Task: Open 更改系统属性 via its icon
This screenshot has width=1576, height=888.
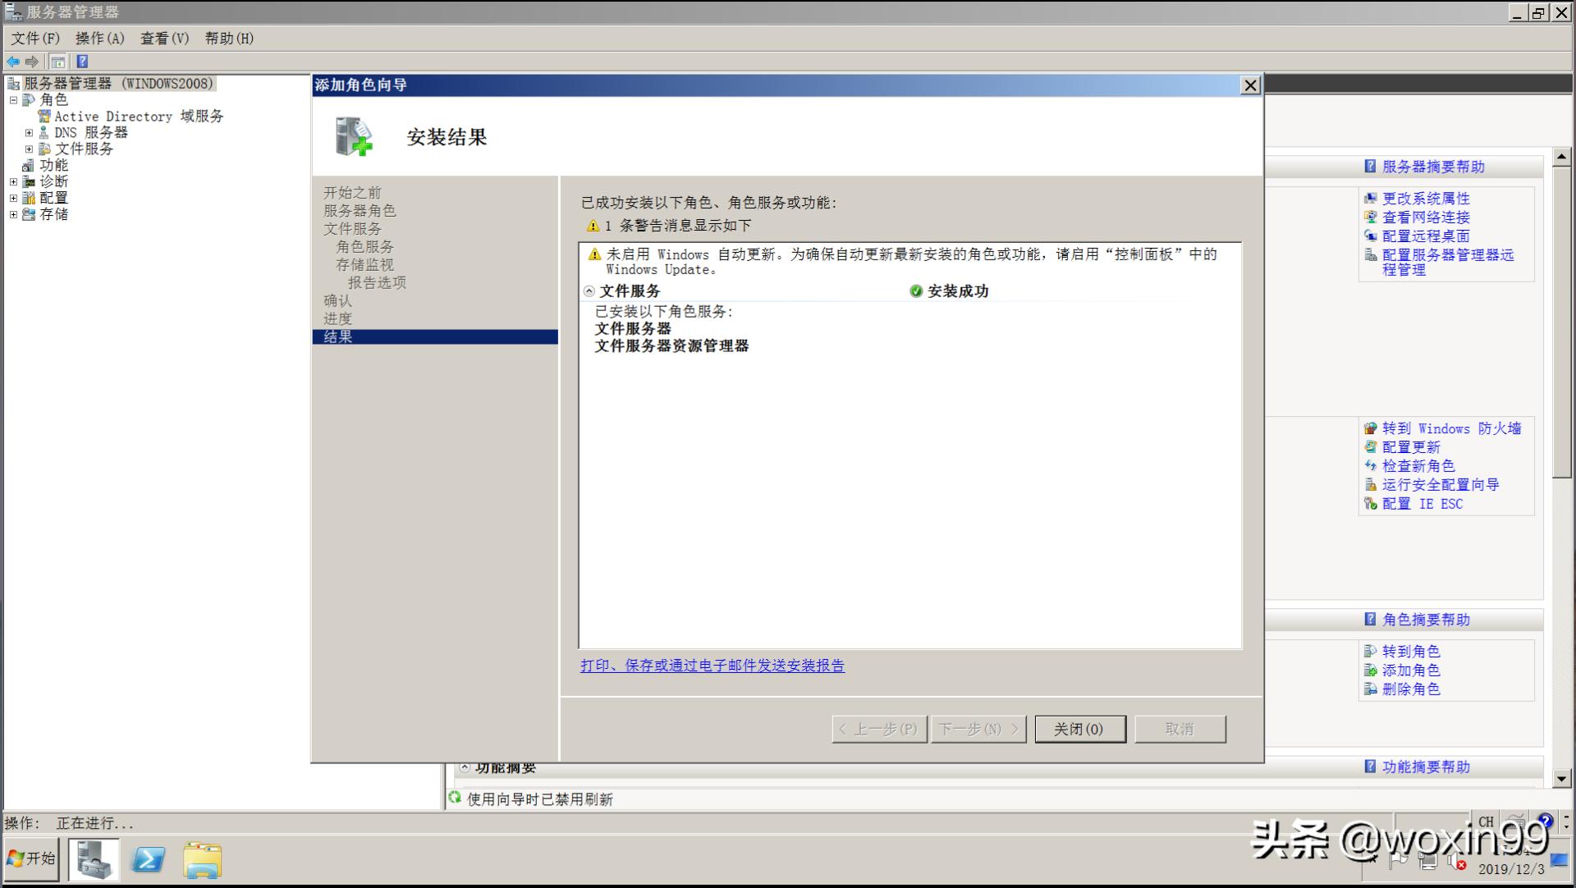Action: (1369, 199)
